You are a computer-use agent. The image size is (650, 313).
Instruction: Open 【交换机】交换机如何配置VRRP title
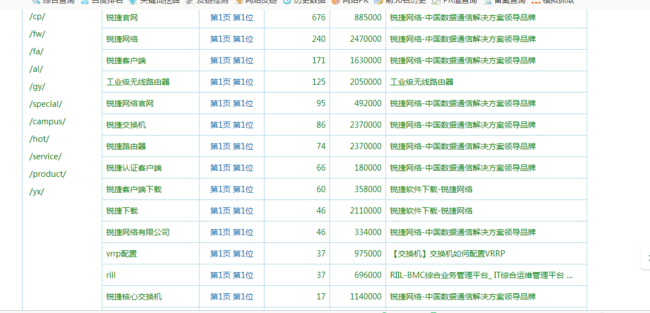coord(448,254)
